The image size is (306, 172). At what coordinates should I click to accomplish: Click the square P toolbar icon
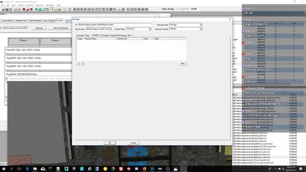104,10
